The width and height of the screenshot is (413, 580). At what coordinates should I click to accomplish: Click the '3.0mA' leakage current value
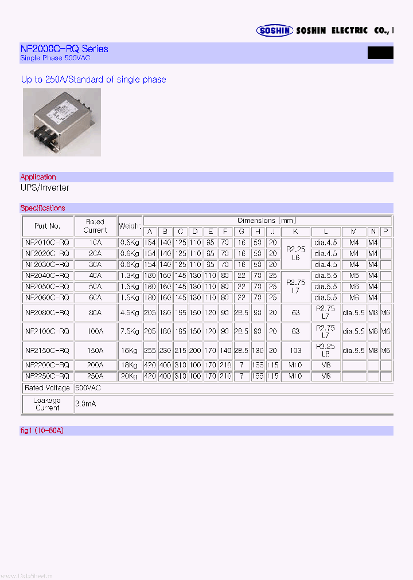coord(85,404)
